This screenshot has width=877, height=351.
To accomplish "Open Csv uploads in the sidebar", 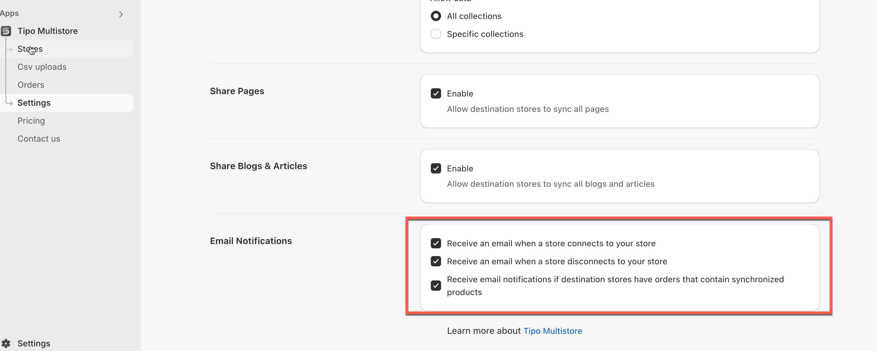I will (x=42, y=67).
